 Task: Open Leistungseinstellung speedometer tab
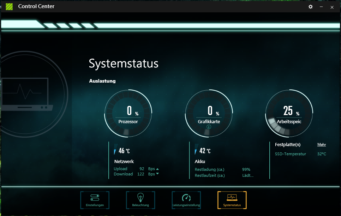[186, 200]
